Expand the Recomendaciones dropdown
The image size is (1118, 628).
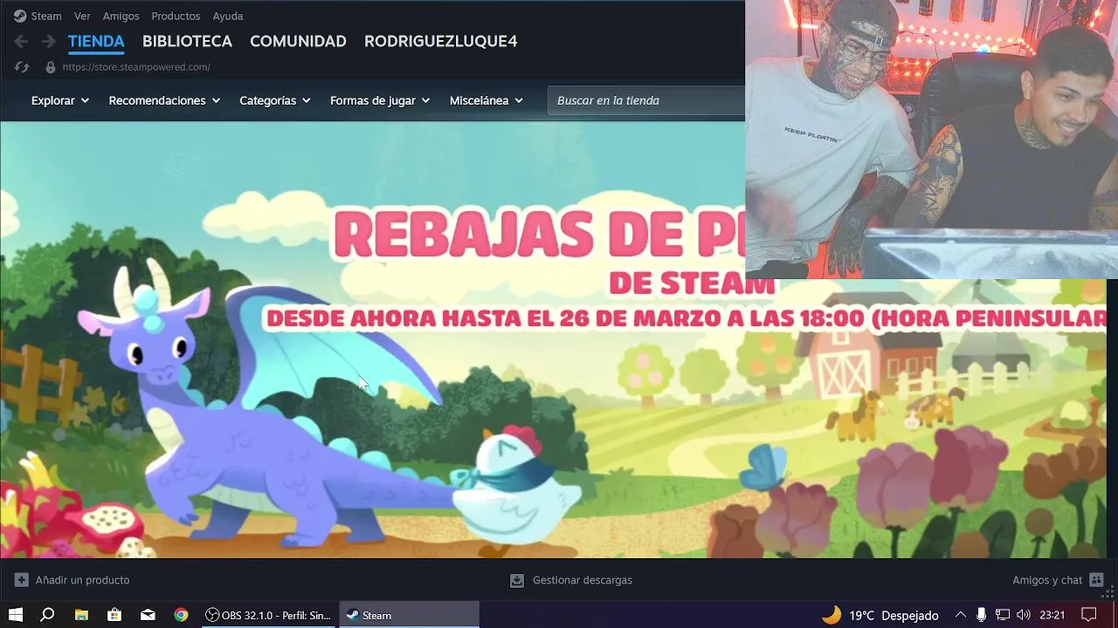click(x=164, y=100)
